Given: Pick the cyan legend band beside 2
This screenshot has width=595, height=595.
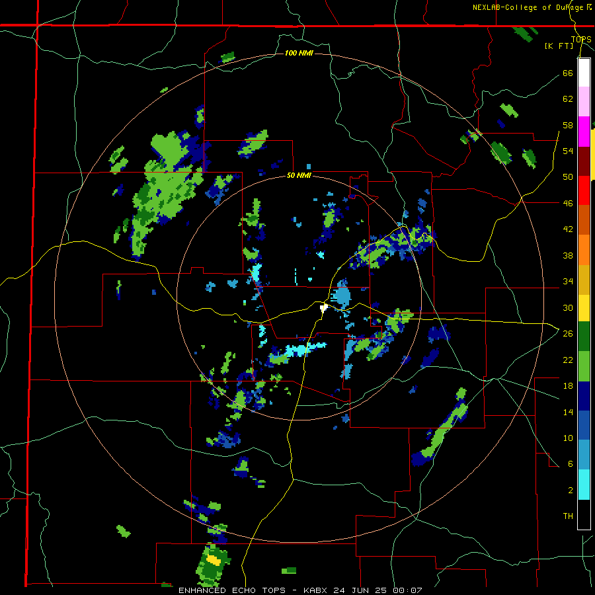Looking at the screenshot, I should 584,485.
